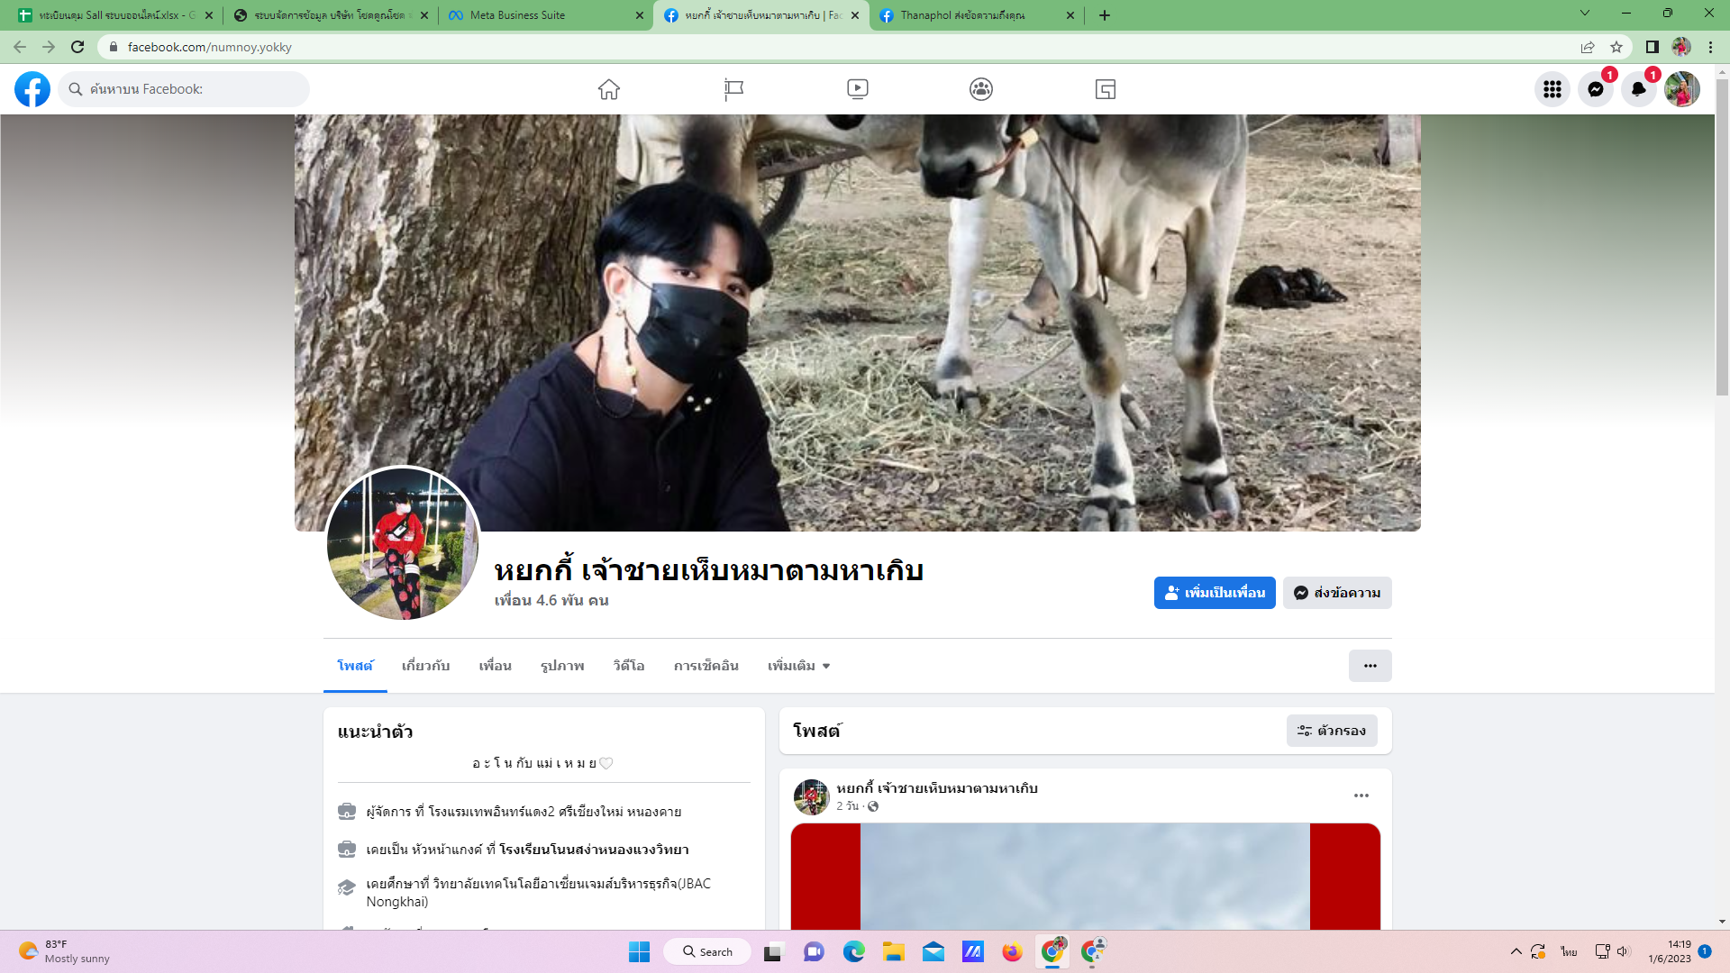This screenshot has width=1730, height=973.
Task: Open Messenger chats icon
Action: (x=1595, y=89)
